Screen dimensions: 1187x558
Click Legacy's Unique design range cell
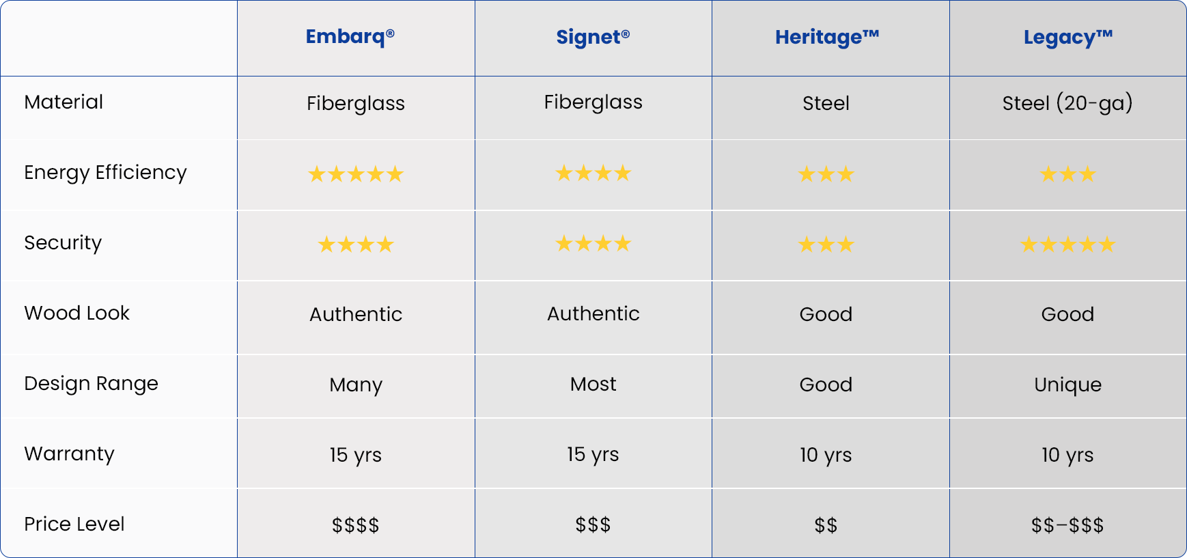tap(1067, 385)
